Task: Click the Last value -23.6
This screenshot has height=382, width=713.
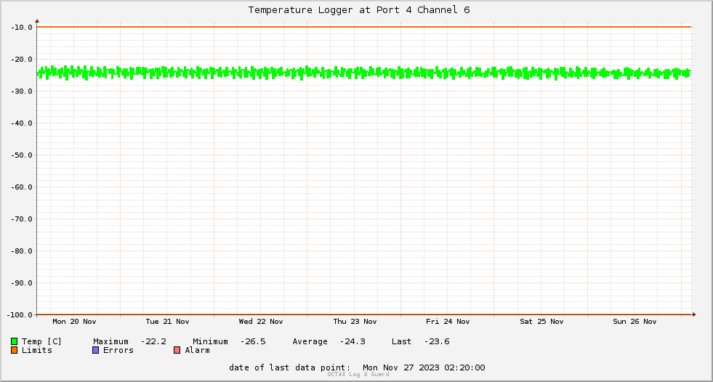Action: coord(437,341)
